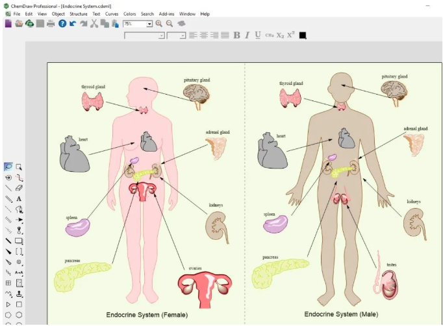Image resolution: width=443 pixels, height=326 pixels.
Task: Toggle Underline text formatting
Action: tap(258, 35)
